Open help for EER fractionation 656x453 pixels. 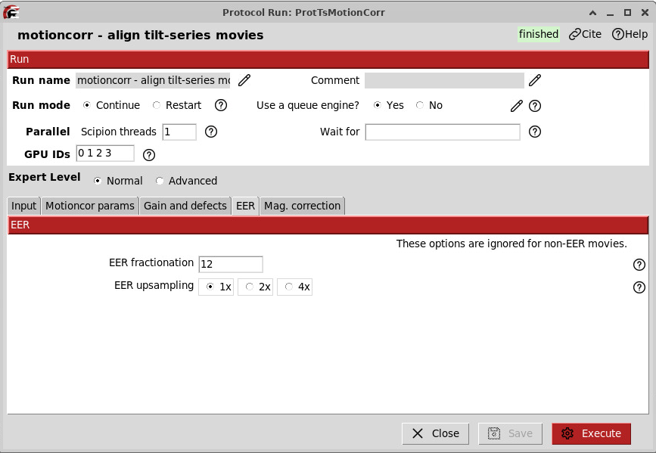point(639,264)
